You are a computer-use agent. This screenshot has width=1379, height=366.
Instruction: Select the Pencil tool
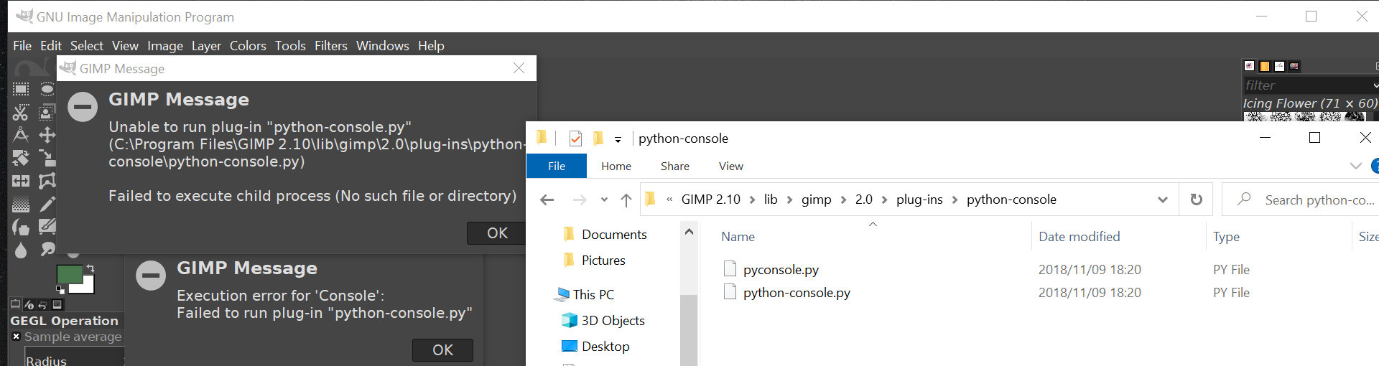coord(47,205)
